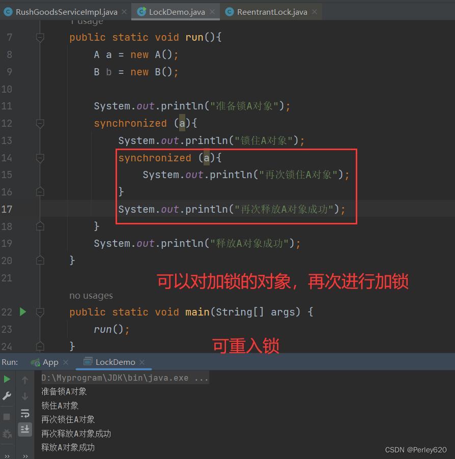This screenshot has width=455, height=459.
Task: Click console output line "再次锁住A对象"
Action: point(68,419)
